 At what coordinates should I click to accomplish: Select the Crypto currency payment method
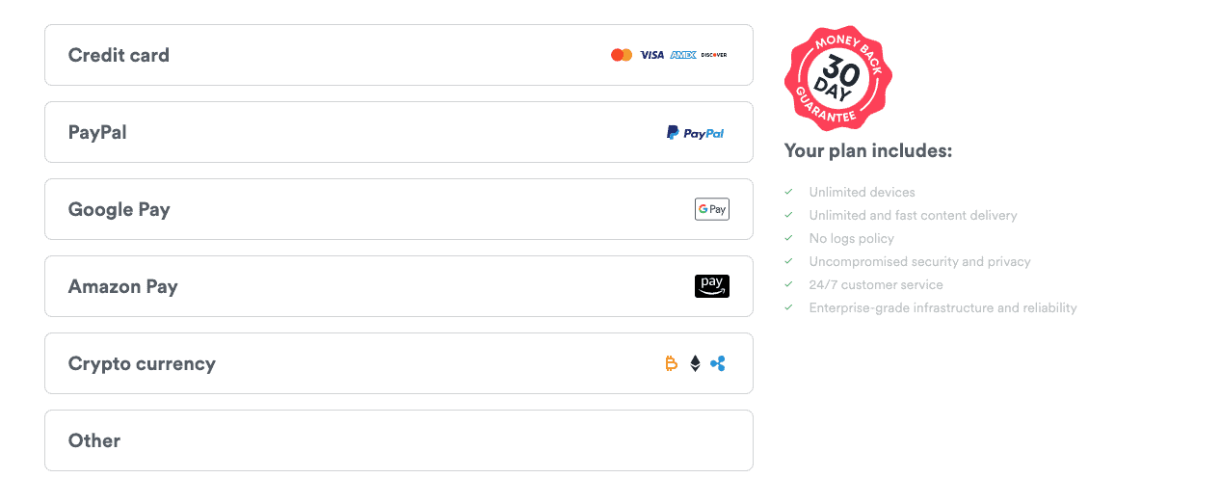tap(399, 363)
